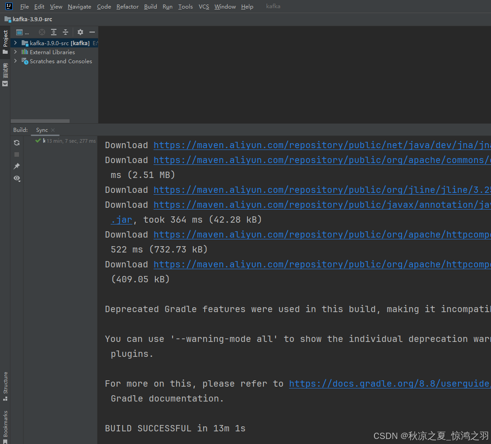Close the Sync tab

[53, 130]
